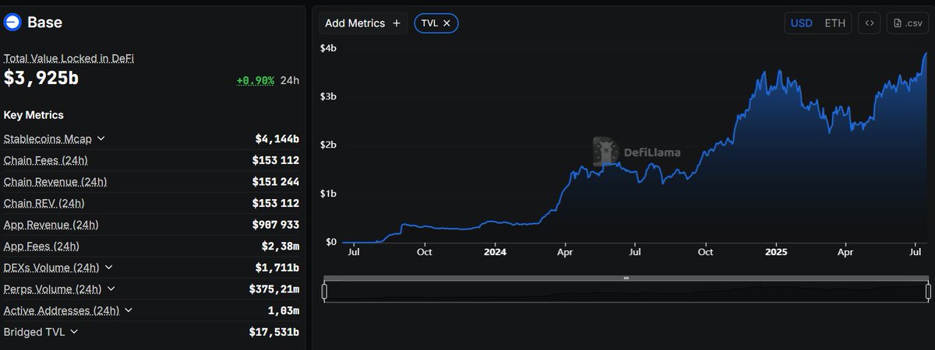Click the right handle of range slider
The height and width of the screenshot is (350, 935).
(928, 292)
